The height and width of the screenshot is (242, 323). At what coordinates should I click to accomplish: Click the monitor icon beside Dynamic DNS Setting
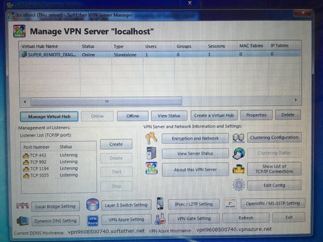coord(23,221)
